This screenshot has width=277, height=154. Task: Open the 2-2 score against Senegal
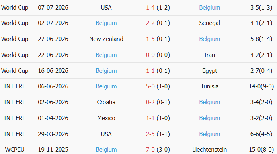click(x=150, y=23)
